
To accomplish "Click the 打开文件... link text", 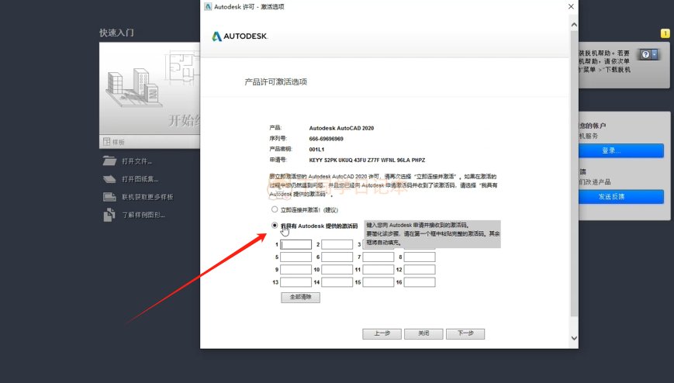I will (x=137, y=161).
